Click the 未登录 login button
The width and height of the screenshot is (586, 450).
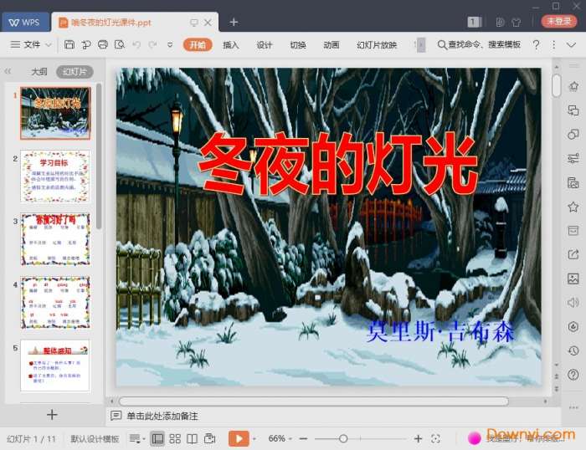click(x=559, y=21)
